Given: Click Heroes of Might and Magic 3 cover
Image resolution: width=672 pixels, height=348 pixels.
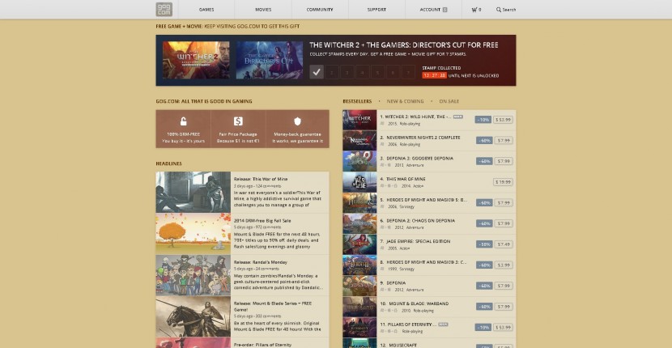Looking at the screenshot, I should click(359, 265).
